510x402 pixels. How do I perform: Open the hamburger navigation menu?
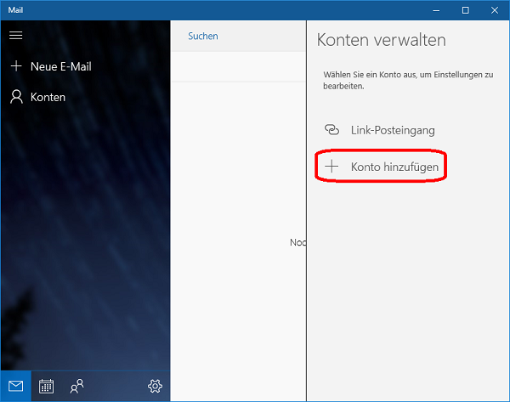[15, 36]
